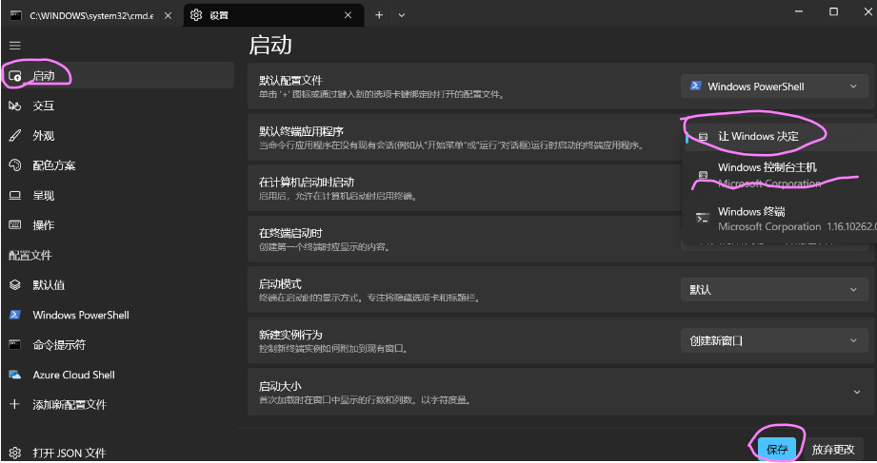Select Windows 终端 option in list
Image resolution: width=877 pixels, height=463 pixels.
[780, 219]
